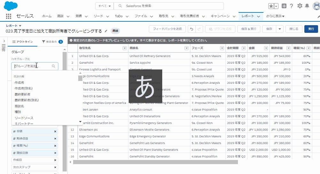Screen dimensions: 320x174
Task: Open the 商談 nav tab
Action: pyautogui.click(x=60, y=16)
